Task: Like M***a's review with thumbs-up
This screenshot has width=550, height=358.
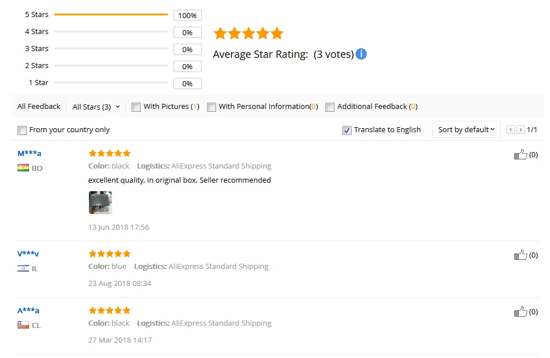Action: click(521, 154)
